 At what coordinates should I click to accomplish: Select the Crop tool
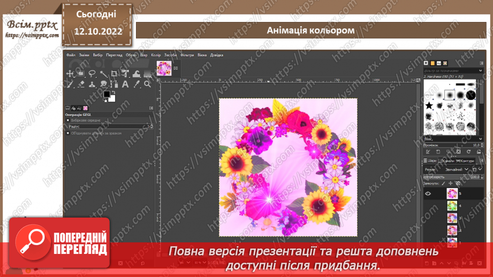(x=114, y=74)
